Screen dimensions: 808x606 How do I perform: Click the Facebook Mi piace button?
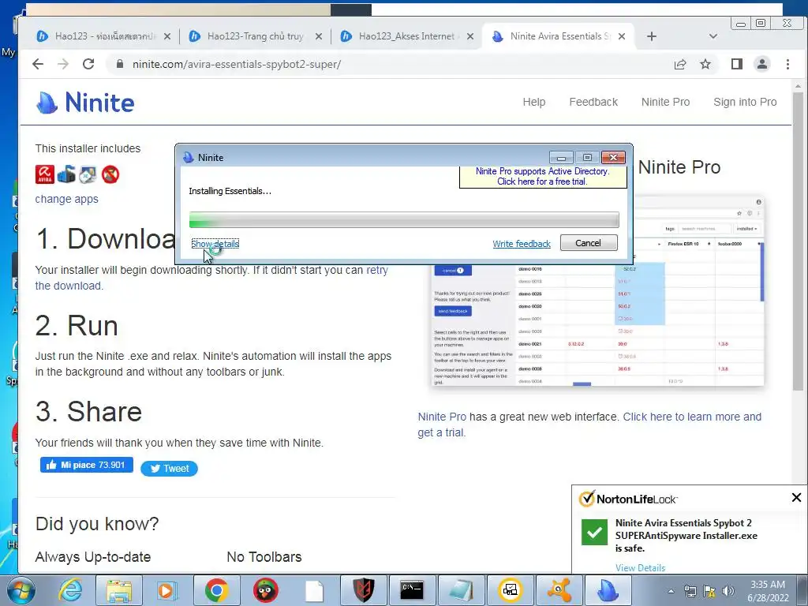coord(87,465)
